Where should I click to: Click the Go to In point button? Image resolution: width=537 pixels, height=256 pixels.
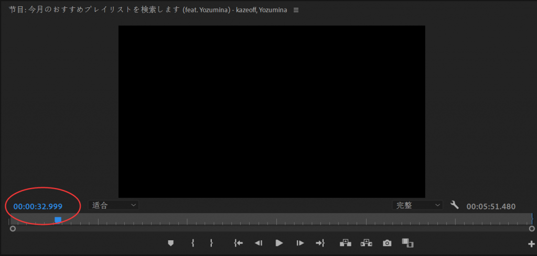(238, 243)
